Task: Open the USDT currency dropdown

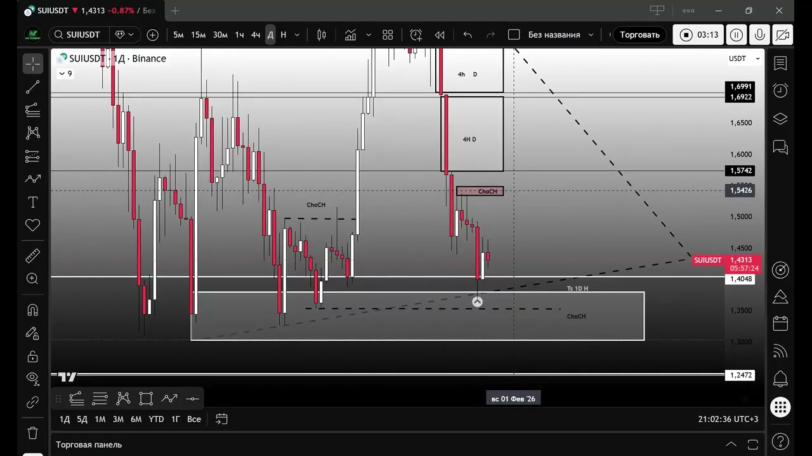Action: pyautogui.click(x=743, y=58)
